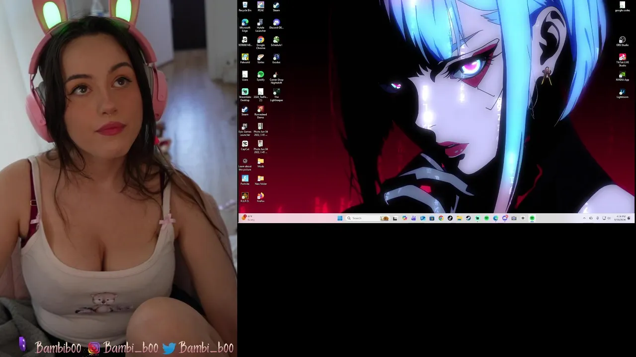
Task: Click Learn about this picture icon
Action: pos(244,165)
